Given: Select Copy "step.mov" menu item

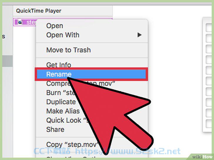Looking at the screenshot, I should tap(72, 144).
